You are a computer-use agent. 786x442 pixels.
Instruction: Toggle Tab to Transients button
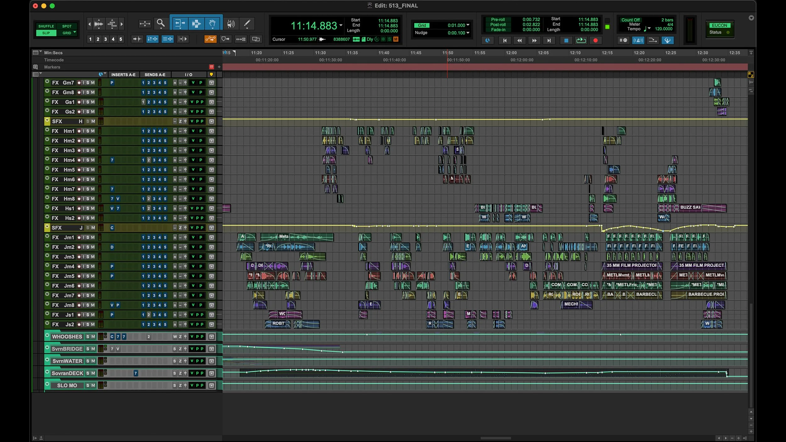pyautogui.click(x=137, y=39)
